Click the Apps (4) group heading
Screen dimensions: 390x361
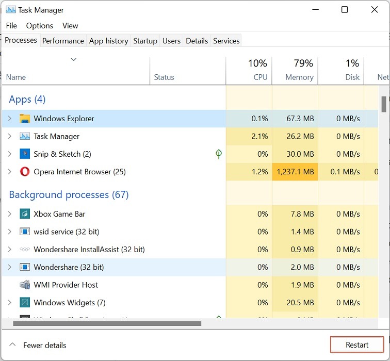27,99
